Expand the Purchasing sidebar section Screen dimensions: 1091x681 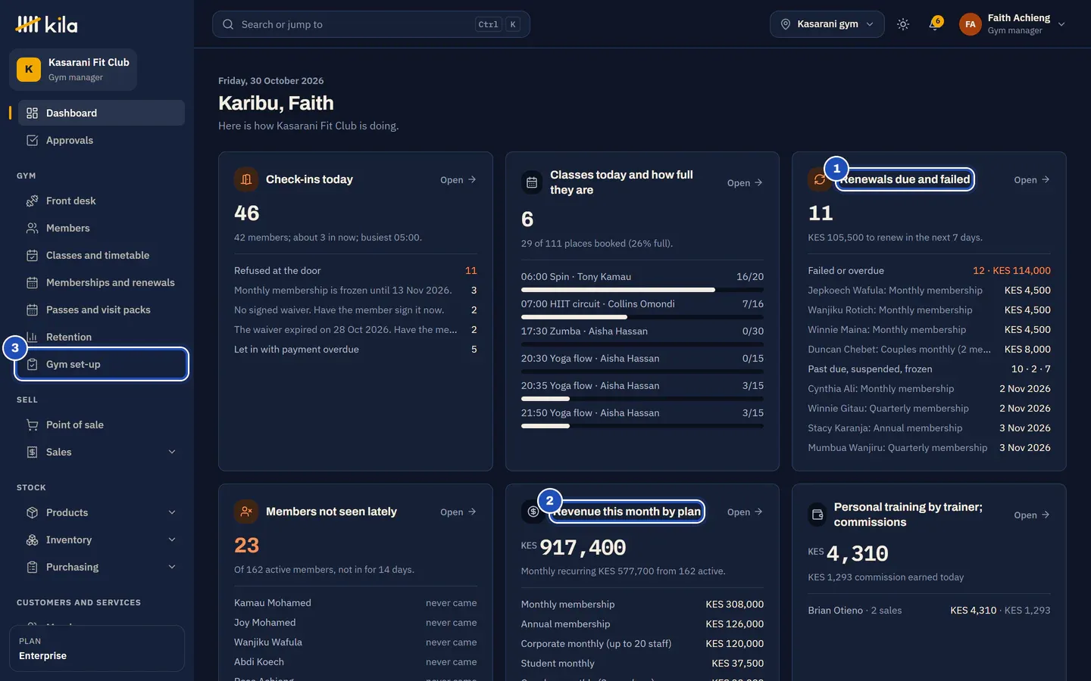(102, 567)
